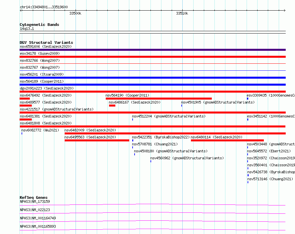
Task: Click the purple nsv6591606 variant bar
Action: point(152,50)
